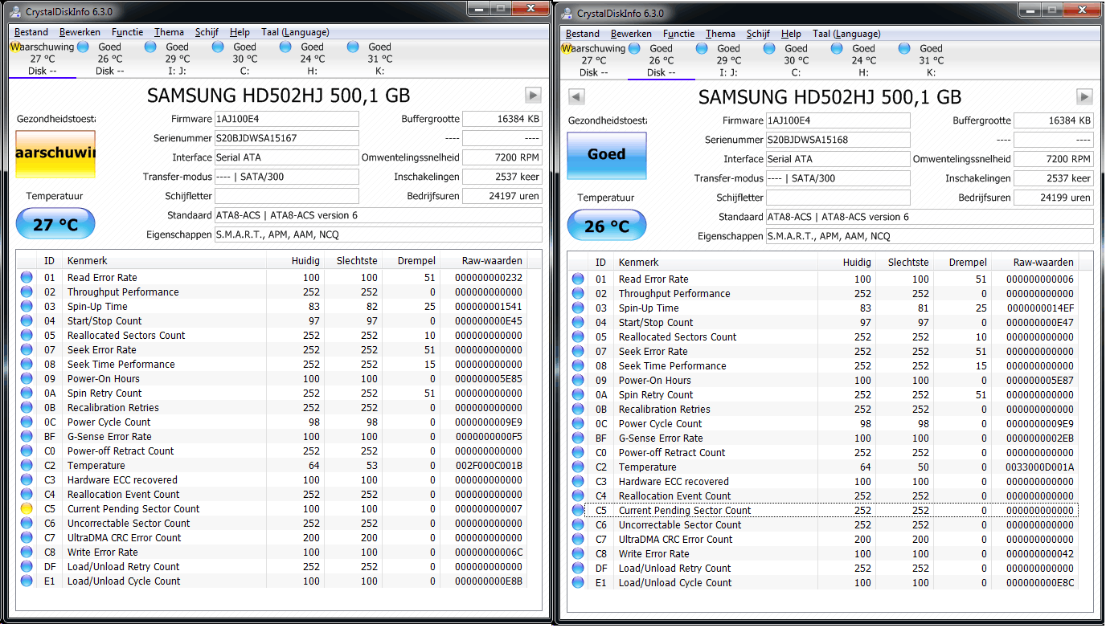
Task: Click the Firmware field in left window
Action: click(x=286, y=119)
